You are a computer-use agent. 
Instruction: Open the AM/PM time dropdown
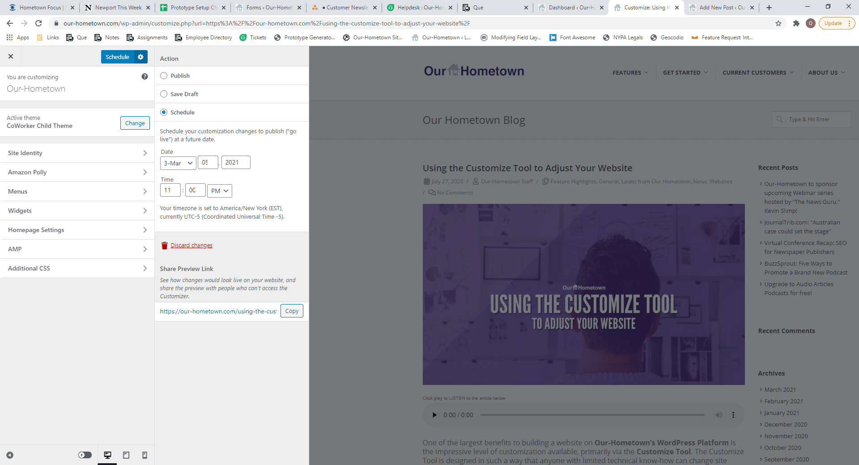click(x=220, y=191)
